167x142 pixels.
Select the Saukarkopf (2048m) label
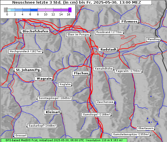click(x=42, y=126)
